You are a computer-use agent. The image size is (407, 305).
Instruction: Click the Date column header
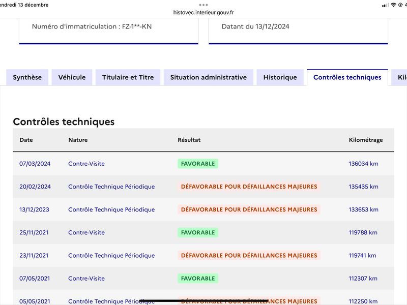coord(26,140)
